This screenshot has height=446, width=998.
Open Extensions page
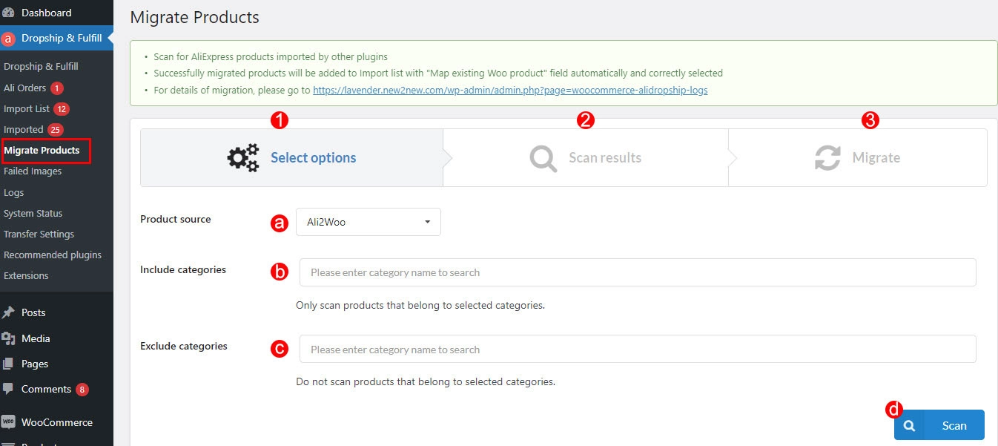pos(26,275)
